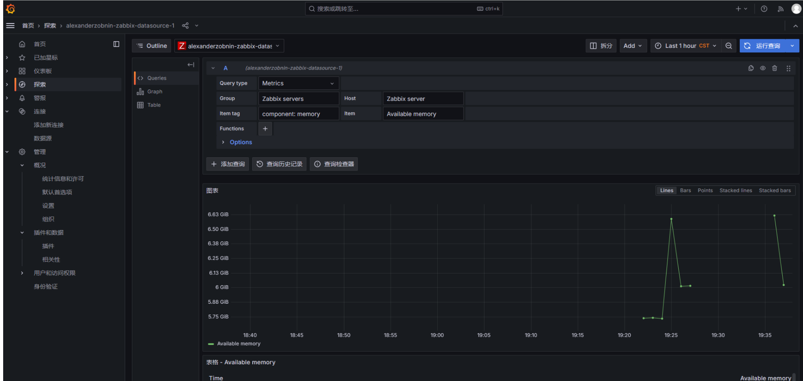Open 默认首选项 in sidebar
This screenshot has height=381, width=803.
click(x=57, y=192)
